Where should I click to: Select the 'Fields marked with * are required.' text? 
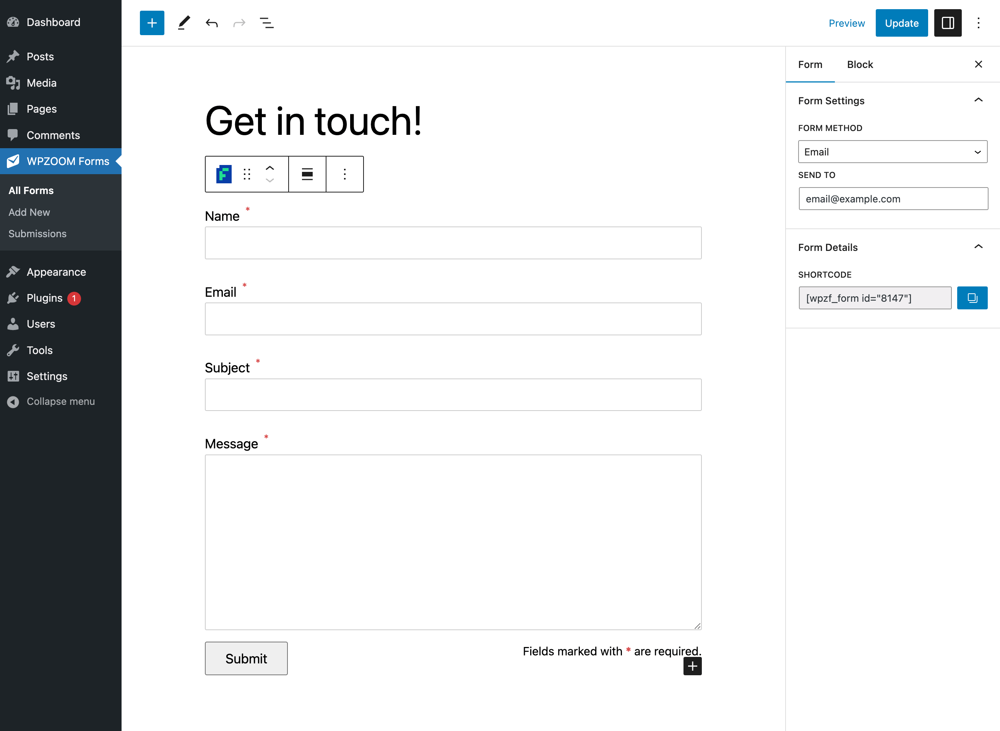coord(612,651)
